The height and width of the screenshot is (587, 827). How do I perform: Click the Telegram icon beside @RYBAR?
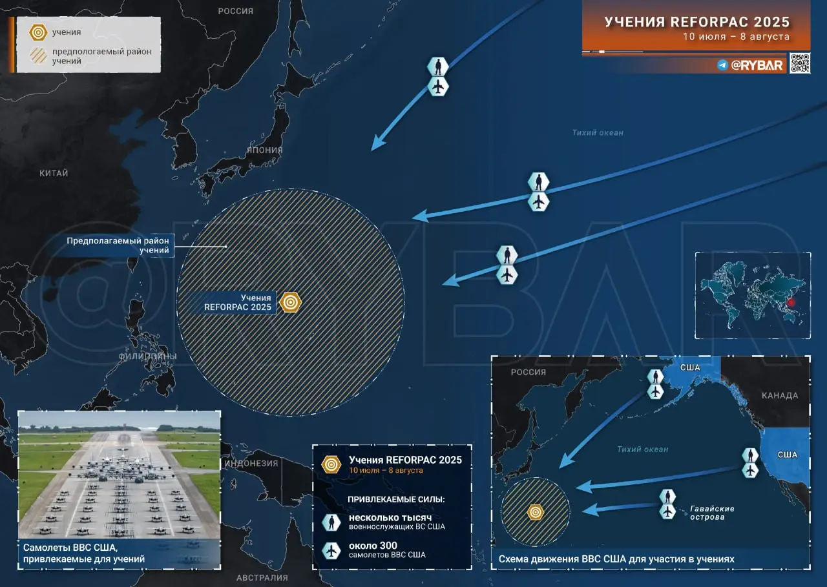coord(722,65)
